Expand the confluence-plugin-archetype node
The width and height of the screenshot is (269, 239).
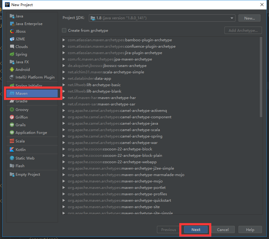point(64,46)
